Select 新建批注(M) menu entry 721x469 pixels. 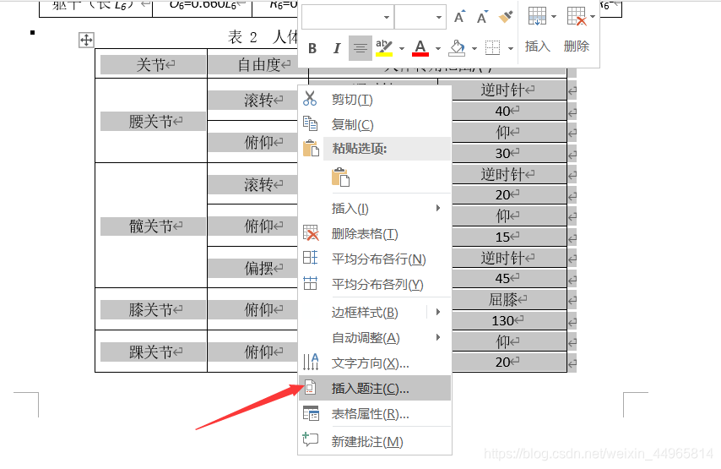click(x=375, y=441)
